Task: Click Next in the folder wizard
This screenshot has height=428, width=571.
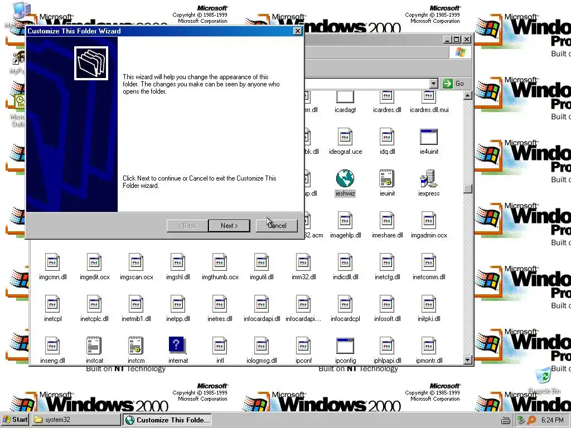Action: pyautogui.click(x=229, y=226)
